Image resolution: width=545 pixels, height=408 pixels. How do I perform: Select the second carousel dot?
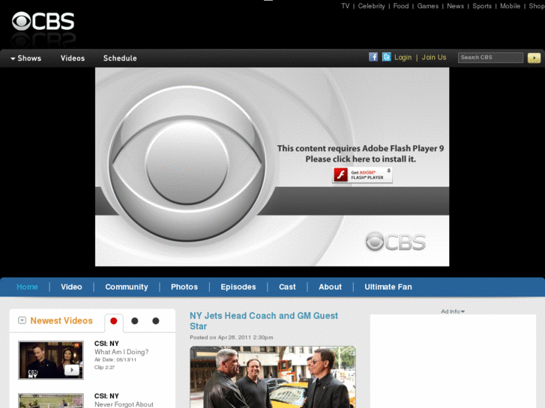coord(135,321)
